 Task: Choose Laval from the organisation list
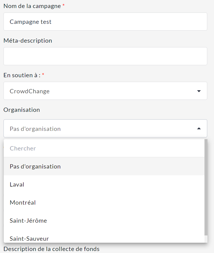pyautogui.click(x=17, y=185)
